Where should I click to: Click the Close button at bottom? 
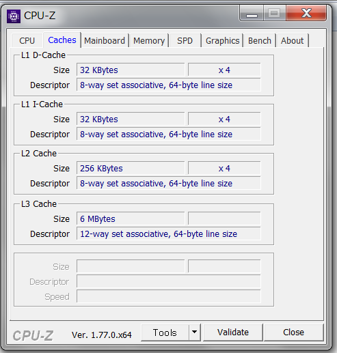click(x=293, y=333)
